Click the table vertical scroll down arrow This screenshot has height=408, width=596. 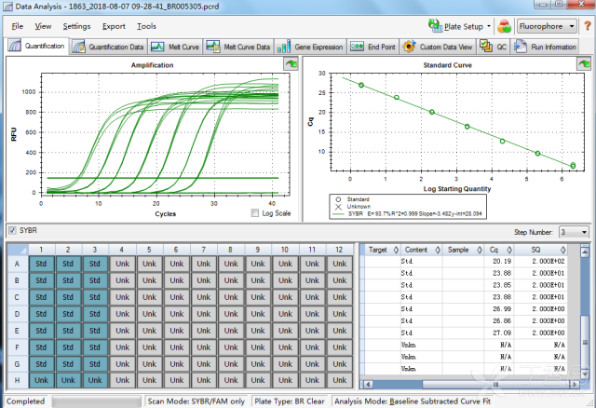click(585, 374)
